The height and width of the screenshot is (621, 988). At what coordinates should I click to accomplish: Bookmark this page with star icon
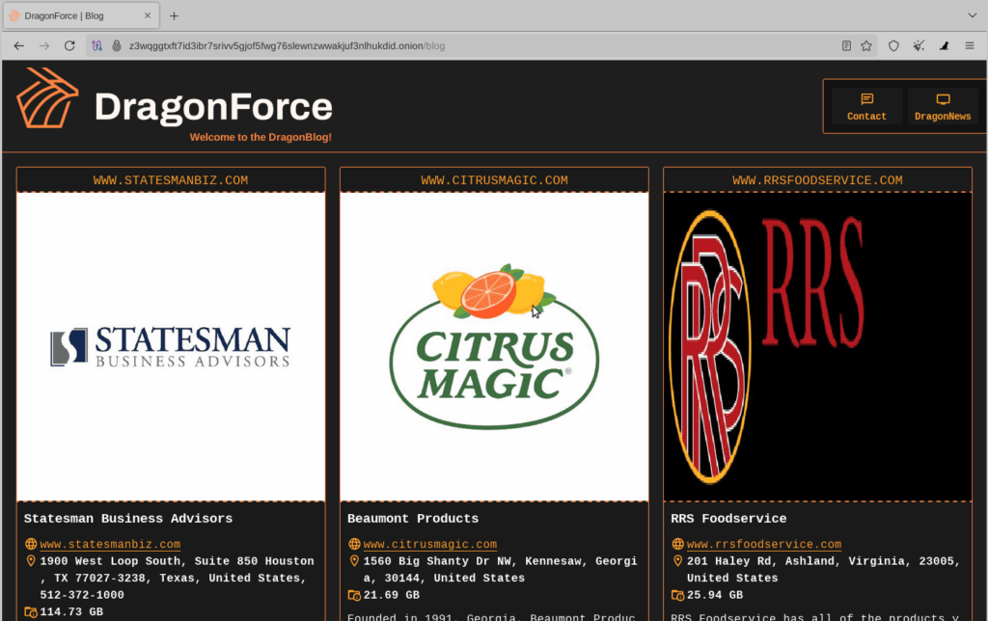[866, 46]
